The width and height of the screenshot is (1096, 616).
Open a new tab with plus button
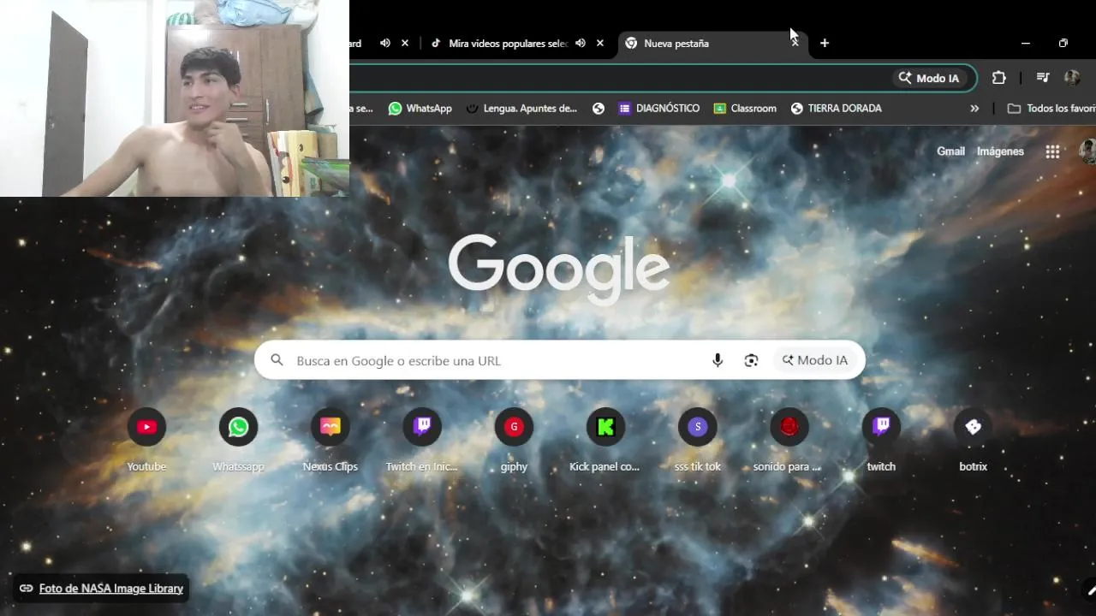pos(825,43)
